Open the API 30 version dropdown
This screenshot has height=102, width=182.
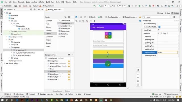point(101,17)
